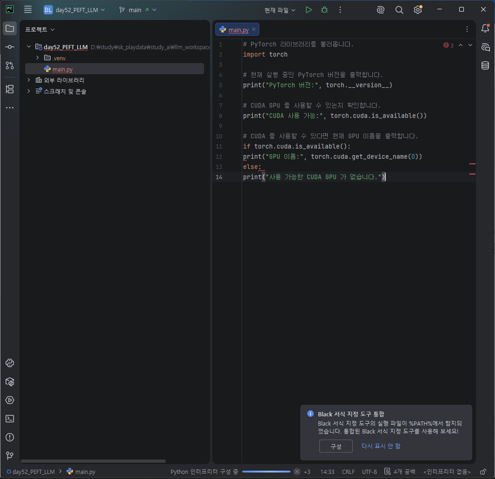The height and width of the screenshot is (479, 495).
Task: Click the else: keyword on line 13
Action: (x=252, y=167)
